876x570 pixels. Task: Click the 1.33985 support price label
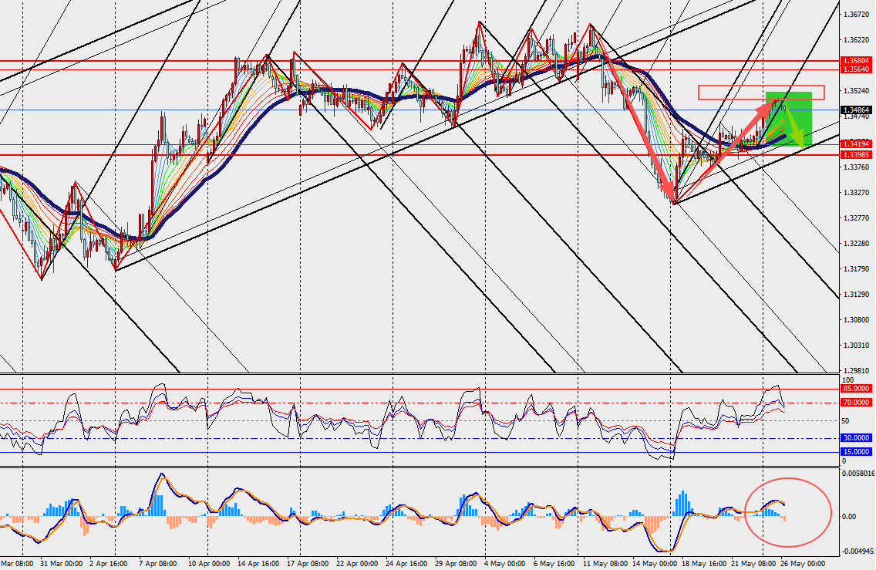click(857, 155)
